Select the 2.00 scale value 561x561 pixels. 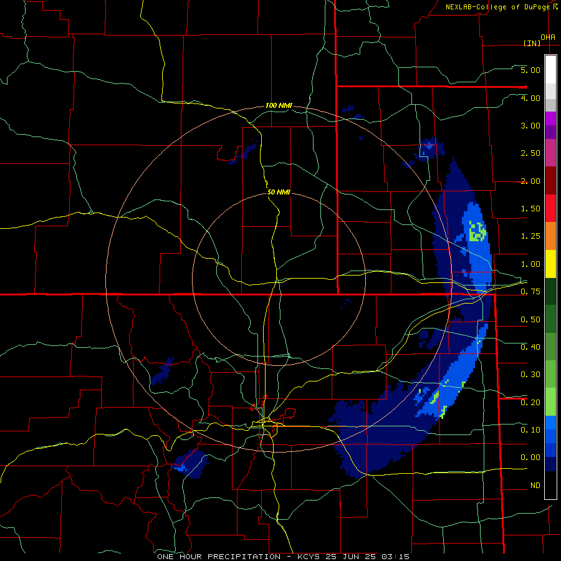click(x=530, y=181)
